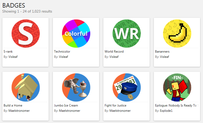
Task: Visit Visleaf's profile under S-rank badge
Action: click(13, 57)
